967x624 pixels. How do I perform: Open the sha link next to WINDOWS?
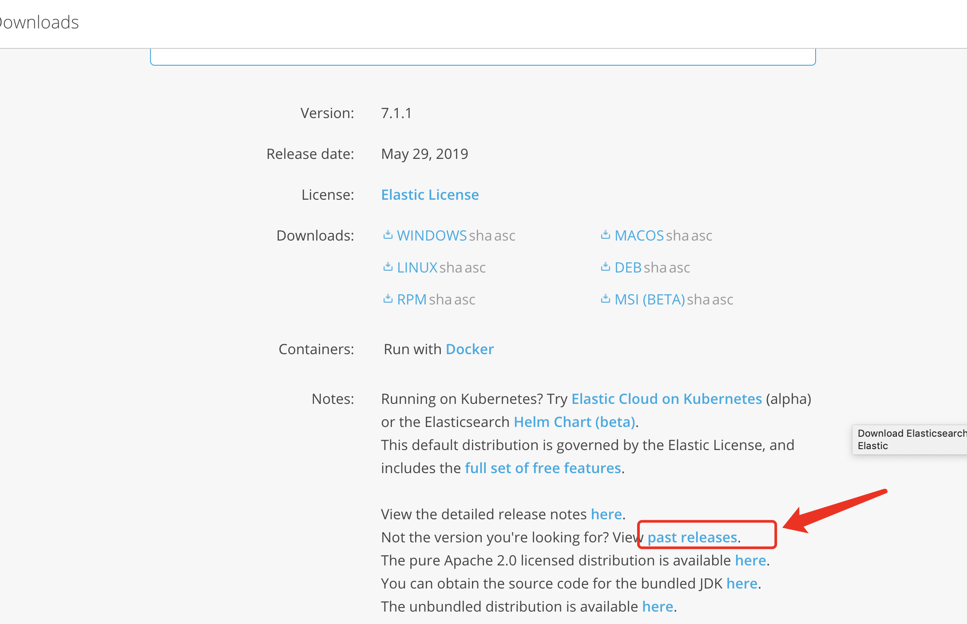(x=480, y=236)
